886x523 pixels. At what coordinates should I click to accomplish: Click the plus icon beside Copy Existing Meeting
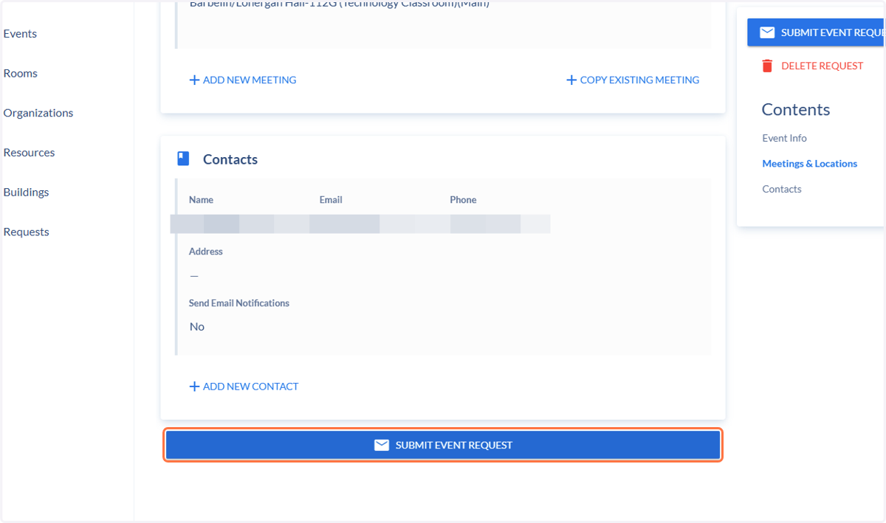[x=571, y=80]
